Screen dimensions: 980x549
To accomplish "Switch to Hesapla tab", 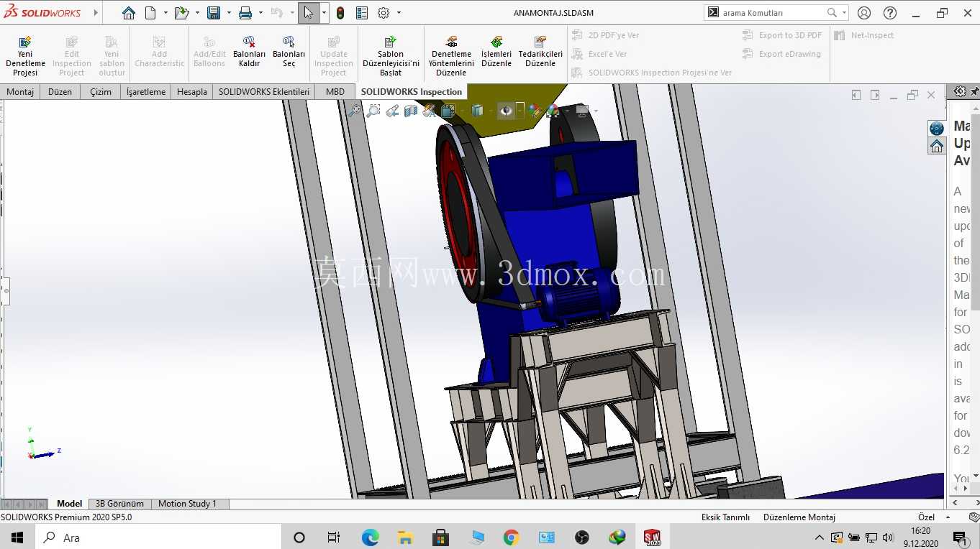I will 192,91.
